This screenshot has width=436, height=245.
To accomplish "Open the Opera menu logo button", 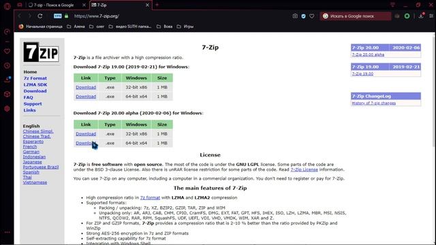I will pos(7,5).
